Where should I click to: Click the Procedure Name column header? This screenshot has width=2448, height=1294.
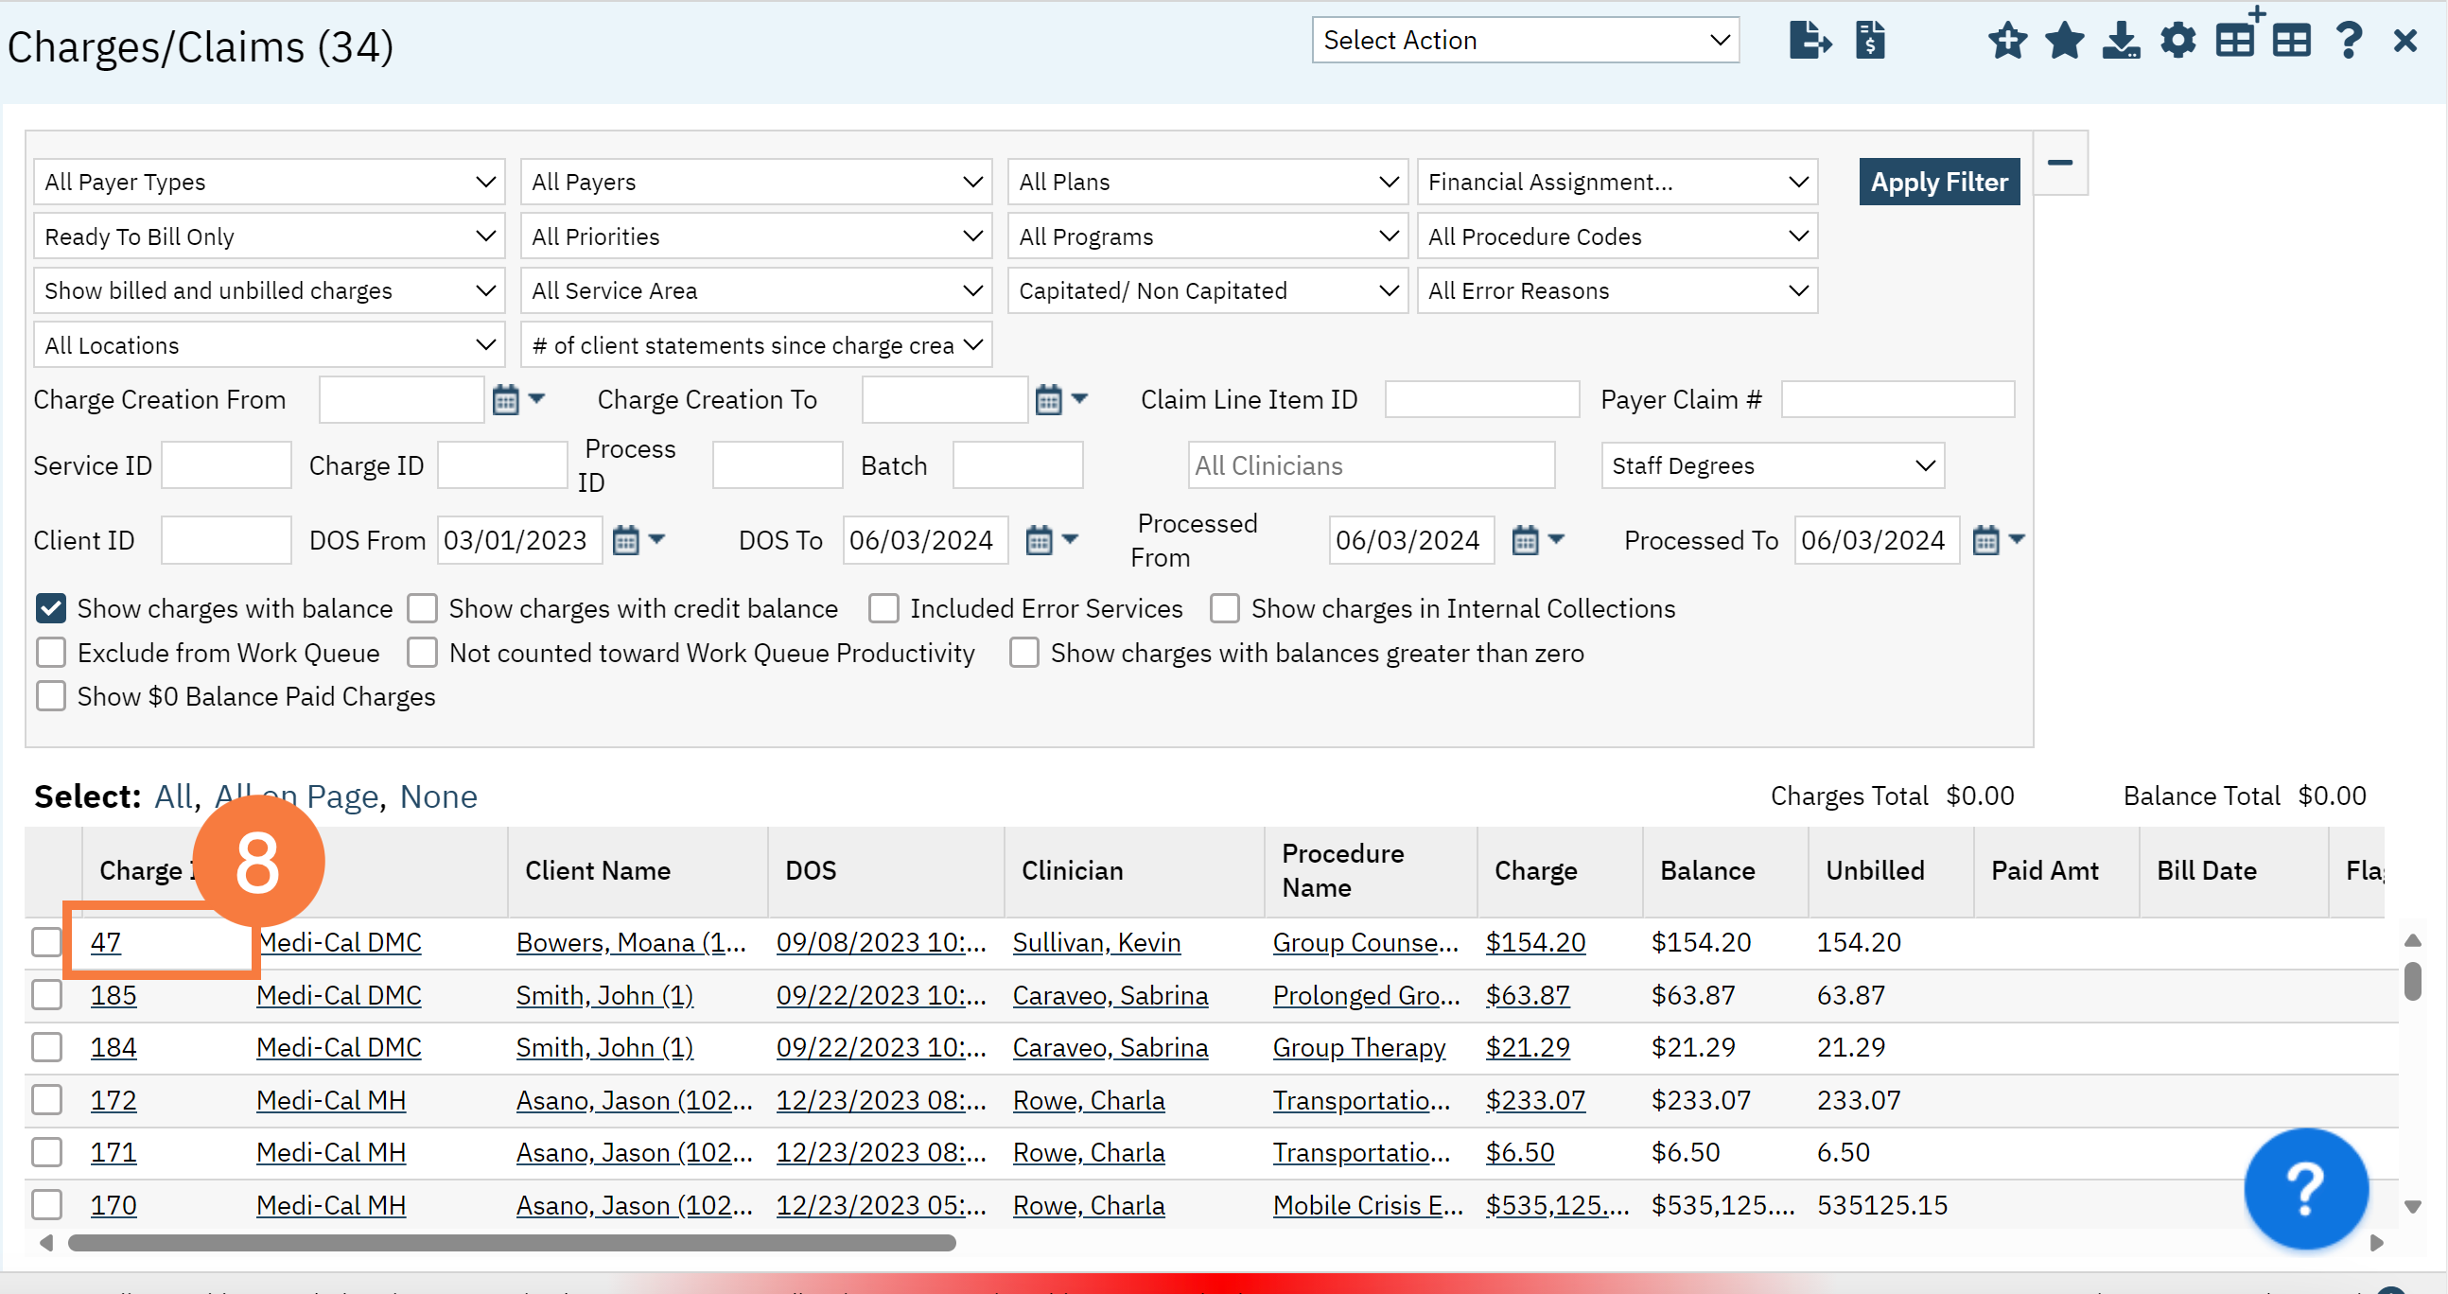1342,870
